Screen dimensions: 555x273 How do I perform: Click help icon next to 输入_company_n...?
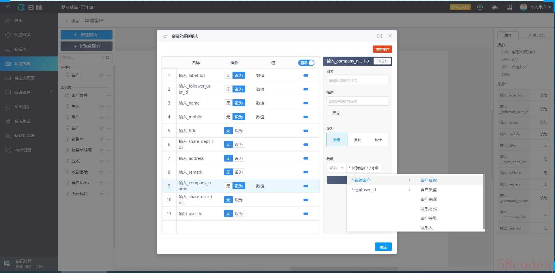coord(366,61)
